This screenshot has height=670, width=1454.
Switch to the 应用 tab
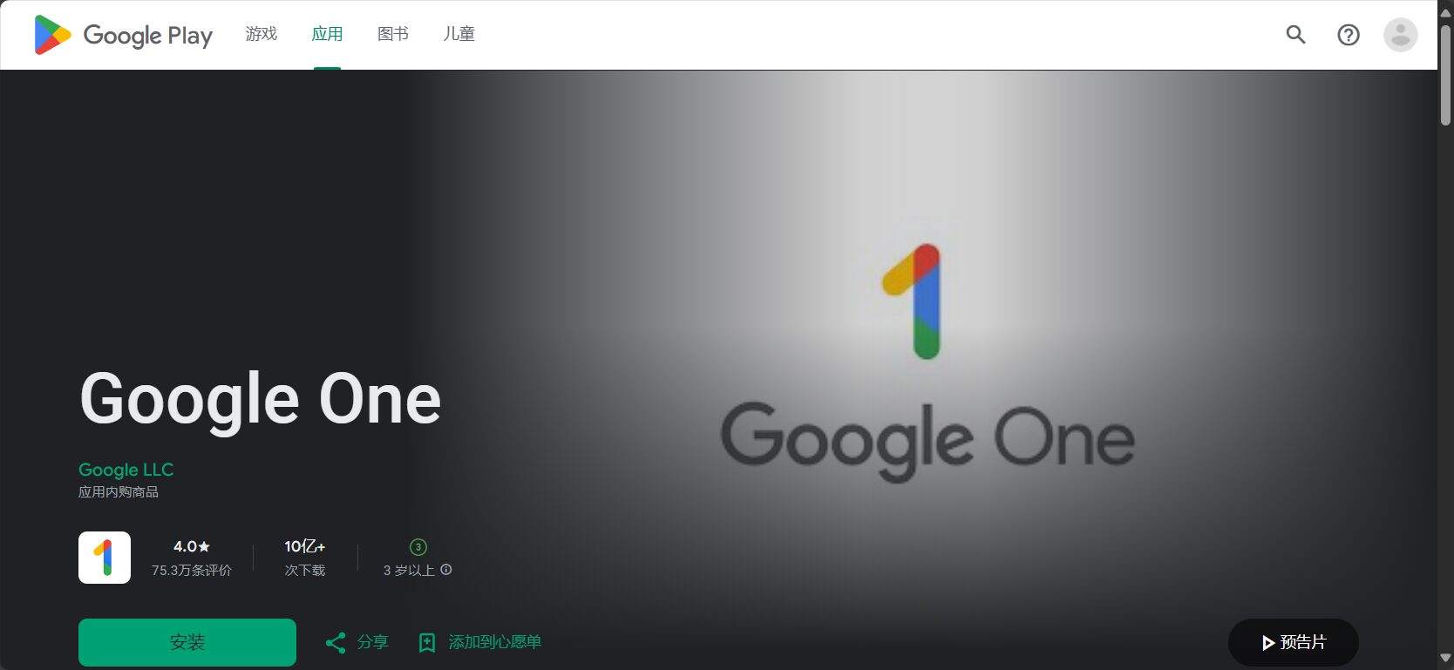[327, 34]
